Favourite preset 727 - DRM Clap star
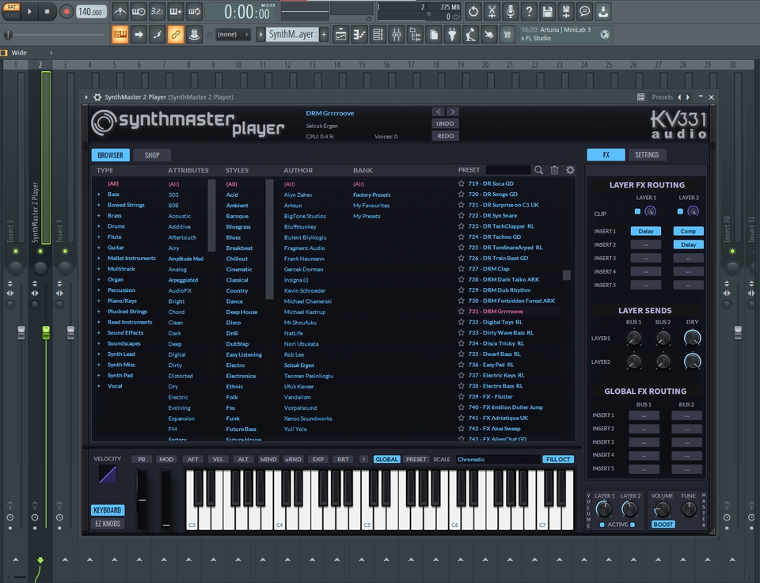 [x=461, y=269]
